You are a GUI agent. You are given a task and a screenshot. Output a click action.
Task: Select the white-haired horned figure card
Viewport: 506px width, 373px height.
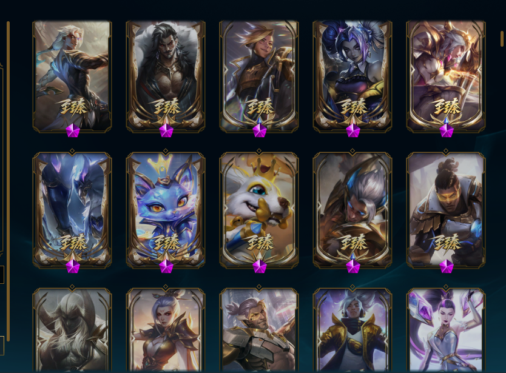pos(72,330)
